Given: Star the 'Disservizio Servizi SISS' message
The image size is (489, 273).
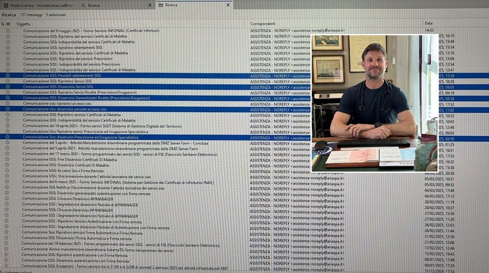Looking at the screenshot, I should click(8, 87).
